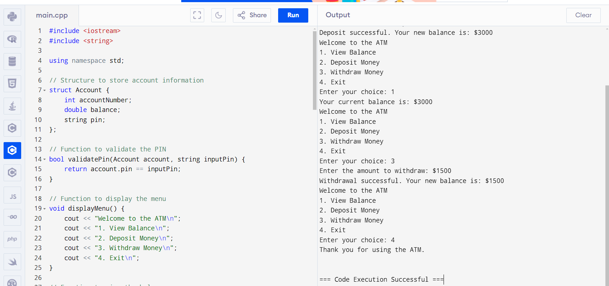Screen dimensions: 609x286
Task: Share the code via Share button
Action: (252, 15)
